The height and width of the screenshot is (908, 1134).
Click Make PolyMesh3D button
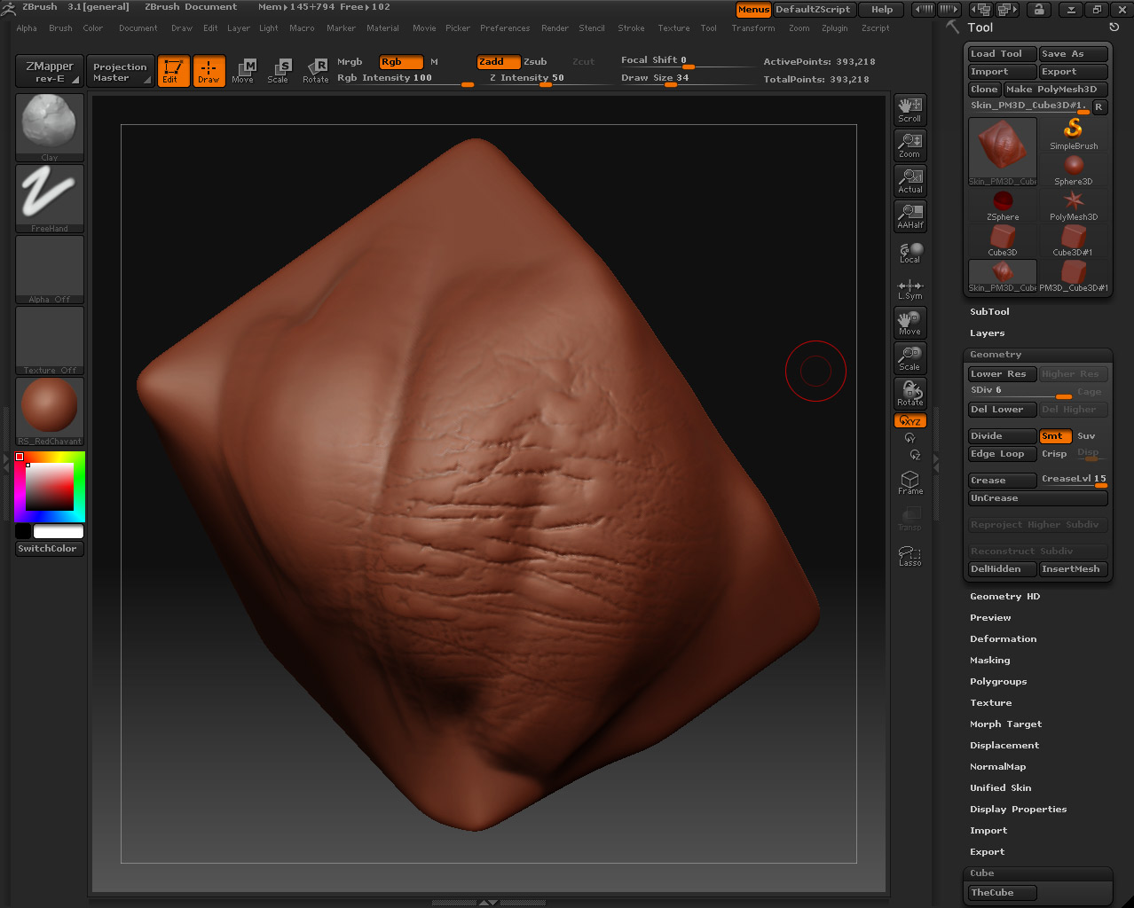pos(1055,90)
